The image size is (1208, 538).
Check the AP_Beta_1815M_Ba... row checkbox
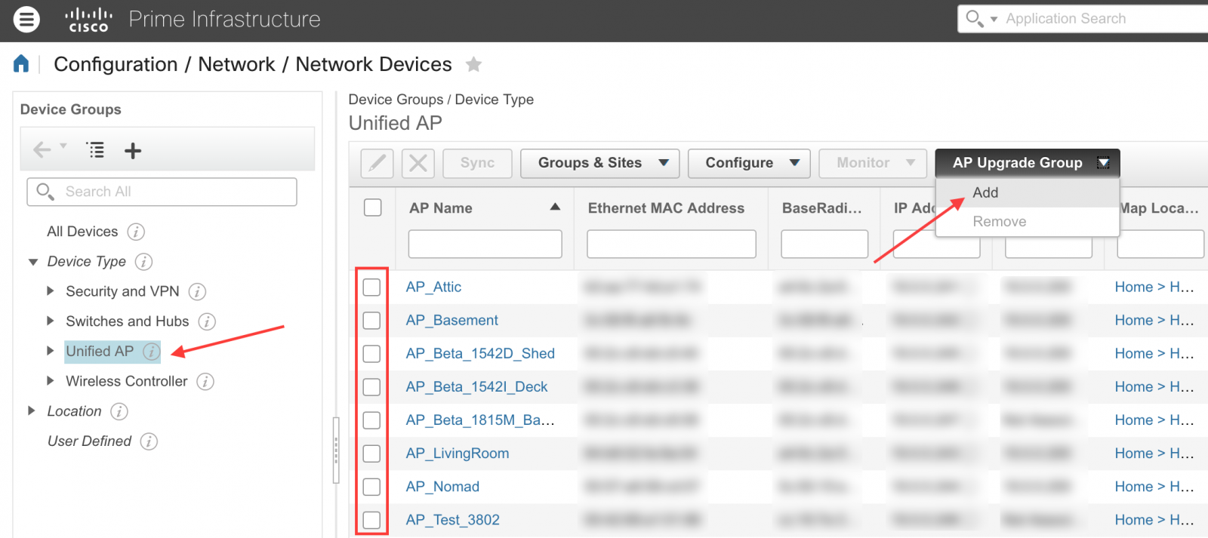(x=371, y=420)
